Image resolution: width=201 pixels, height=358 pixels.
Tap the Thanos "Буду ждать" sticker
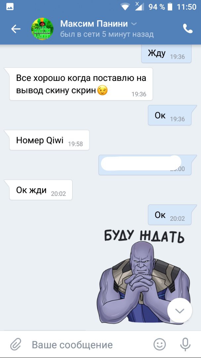coord(144,276)
